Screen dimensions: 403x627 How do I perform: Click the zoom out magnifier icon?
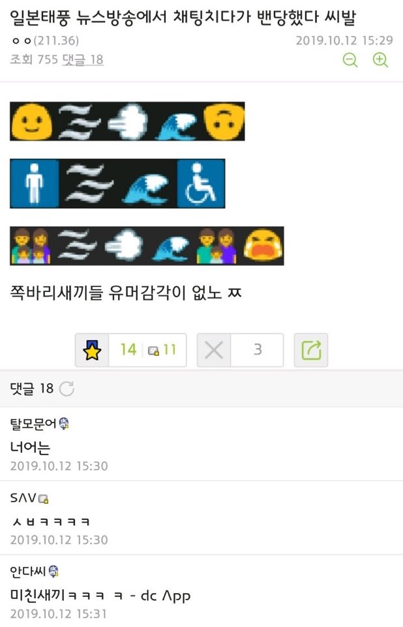point(350,60)
